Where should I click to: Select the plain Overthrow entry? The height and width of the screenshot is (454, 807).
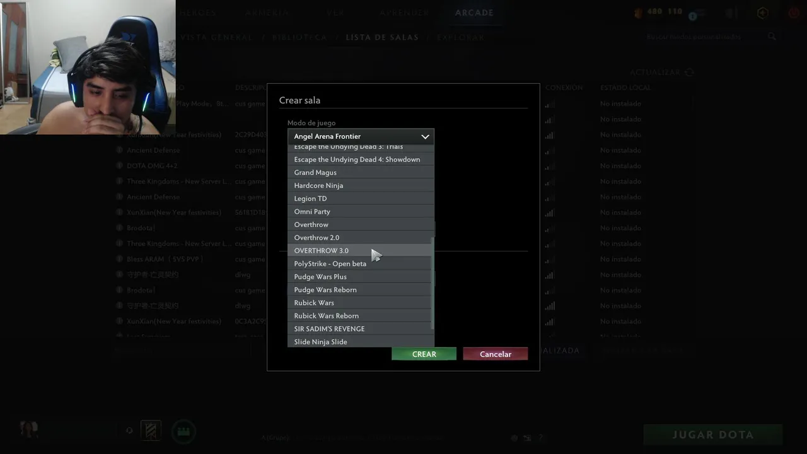pos(361,224)
